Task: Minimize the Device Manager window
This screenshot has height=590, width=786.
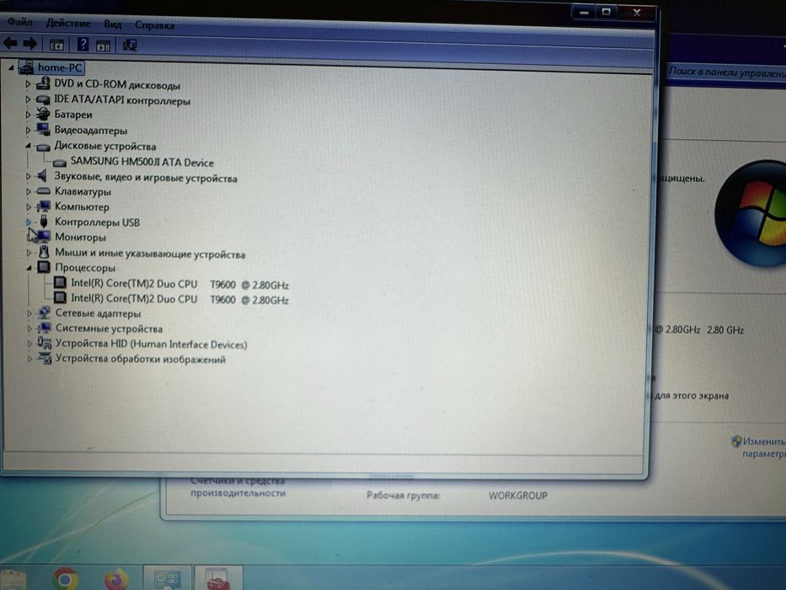Action: [584, 12]
